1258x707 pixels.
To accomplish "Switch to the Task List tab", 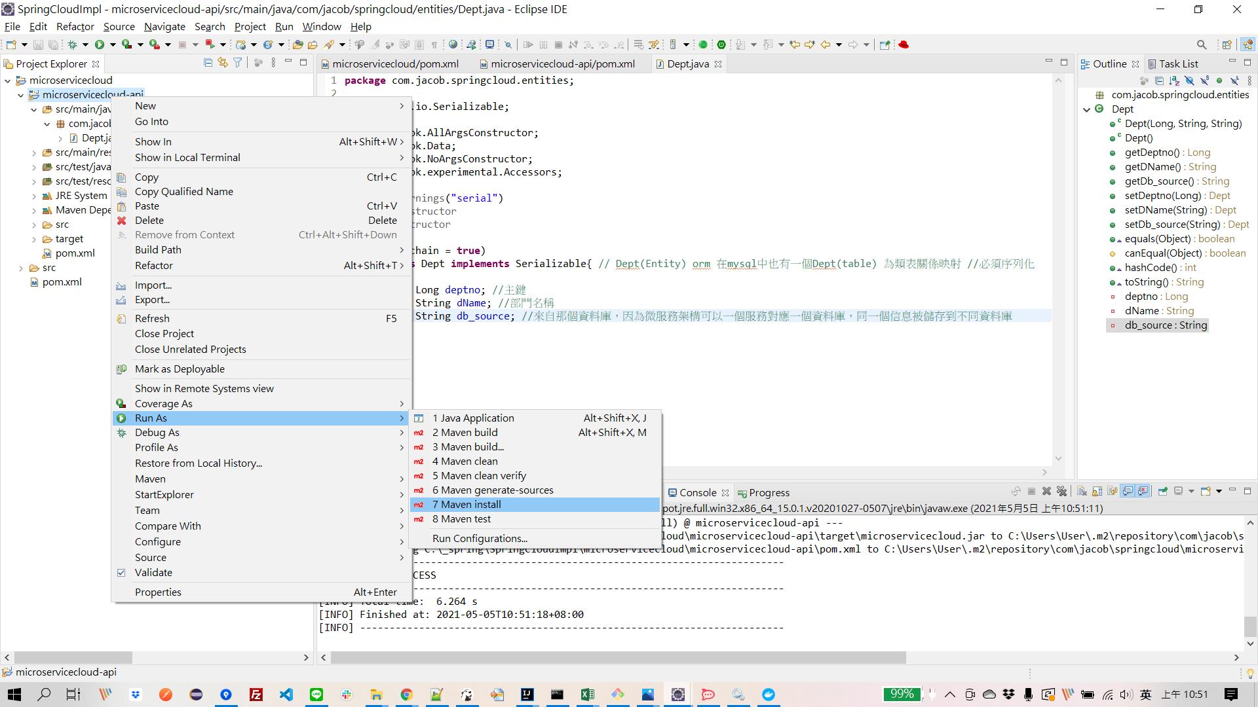I will [x=1173, y=63].
